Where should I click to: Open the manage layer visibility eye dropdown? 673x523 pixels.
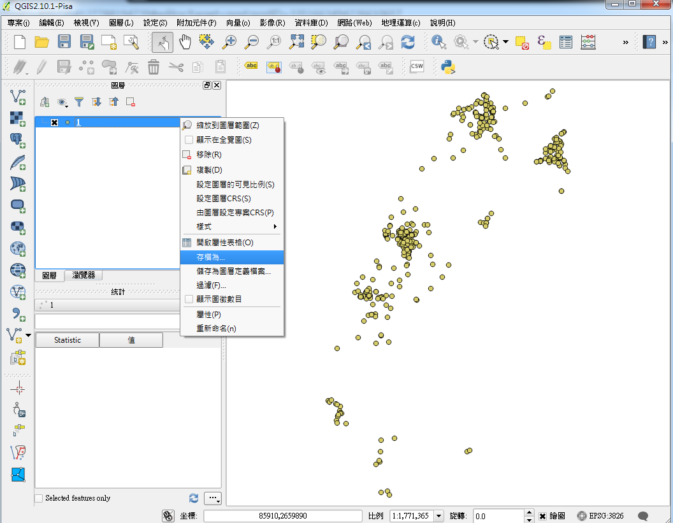(x=61, y=102)
